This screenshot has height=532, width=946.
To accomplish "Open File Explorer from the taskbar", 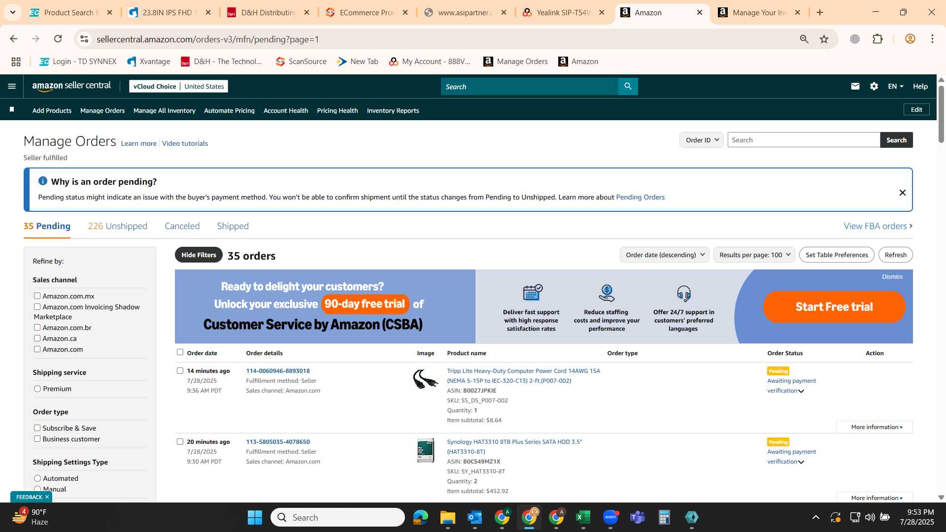I will 448,517.
